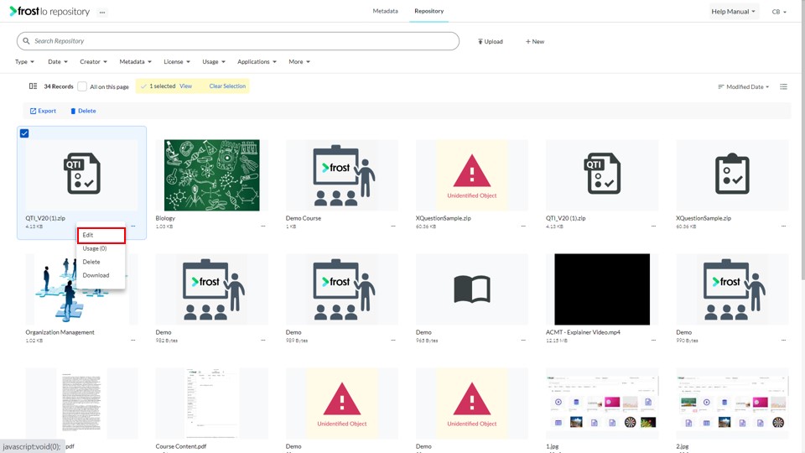The image size is (805, 453).
Task: Choose Edit from the context menu
Action: click(101, 235)
